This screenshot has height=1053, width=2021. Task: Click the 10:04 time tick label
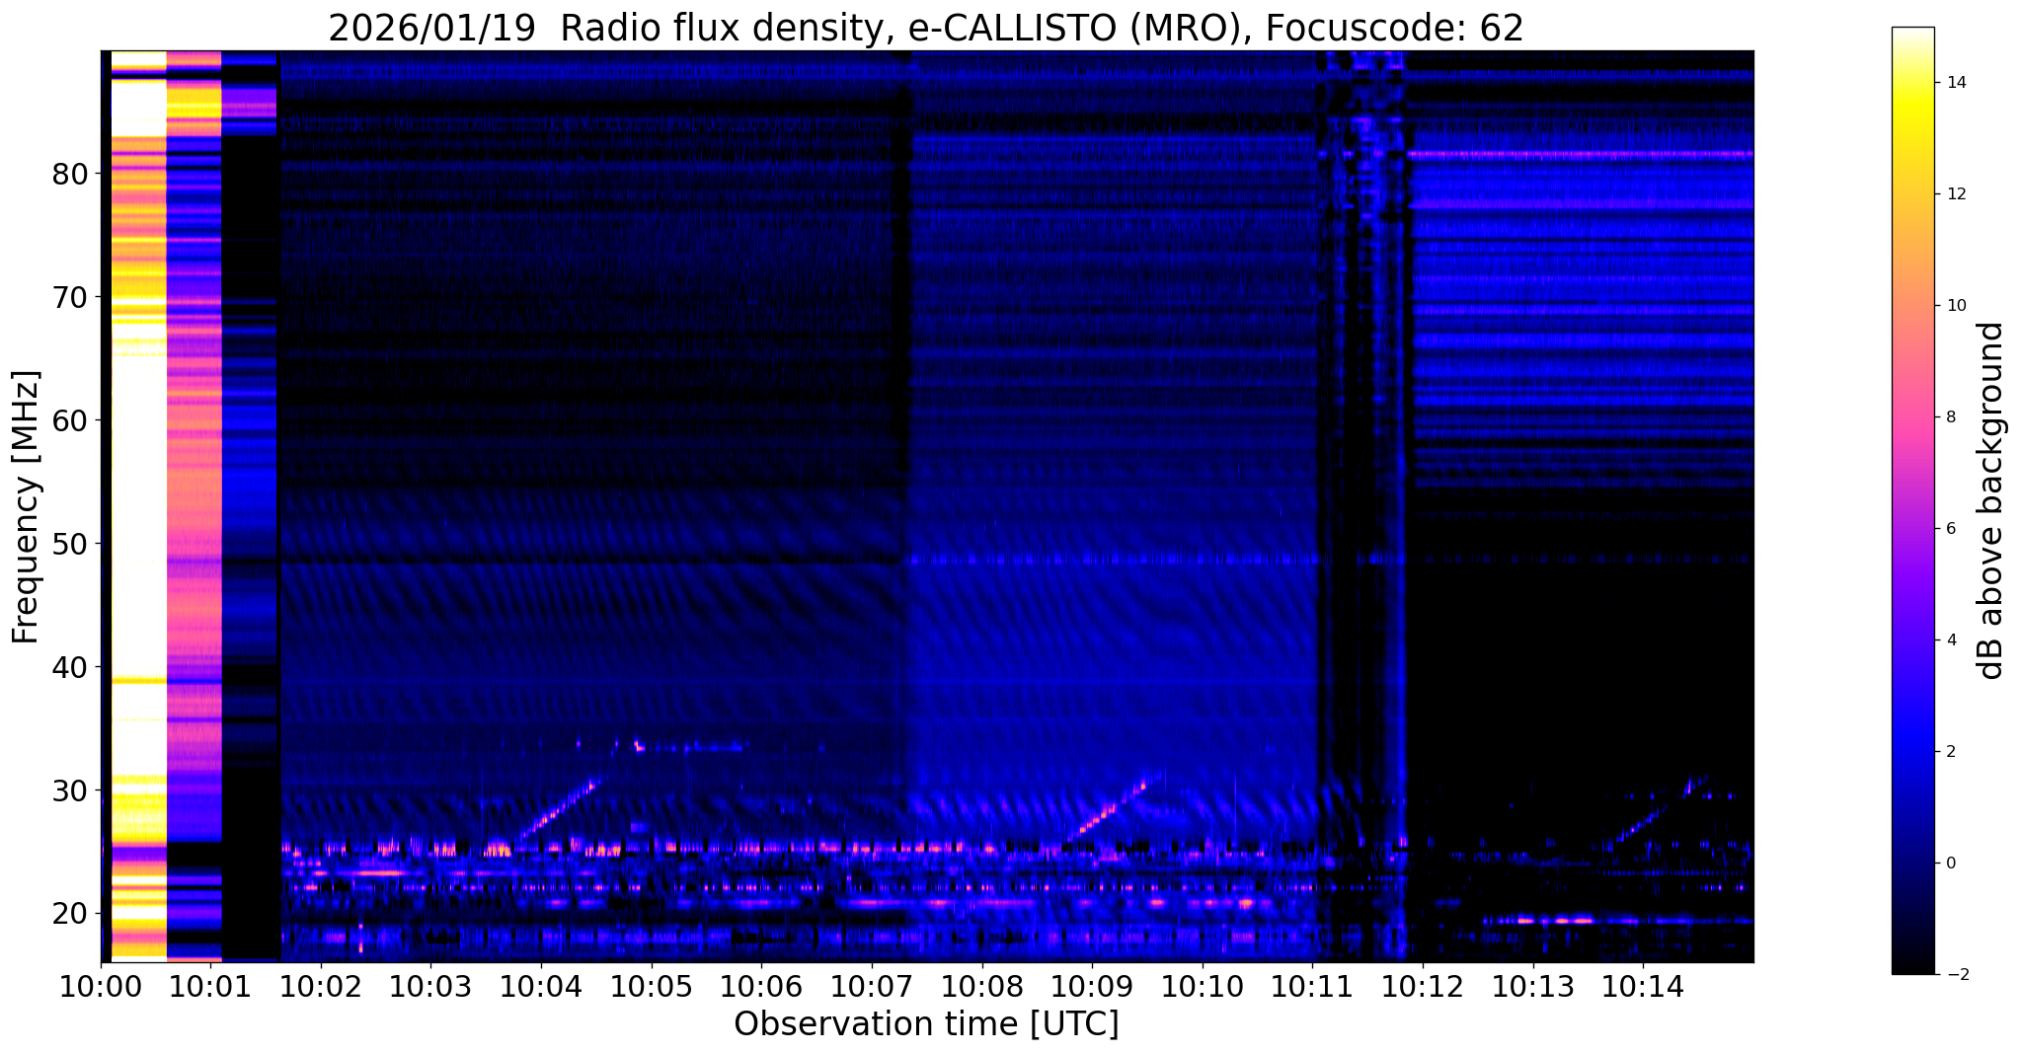coord(540,987)
